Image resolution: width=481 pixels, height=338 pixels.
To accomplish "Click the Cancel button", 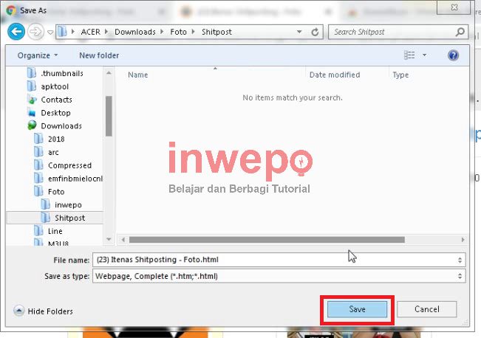I will [x=427, y=309].
